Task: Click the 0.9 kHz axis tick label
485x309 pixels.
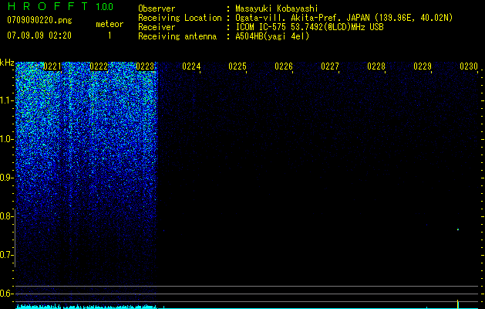Action: point(7,178)
